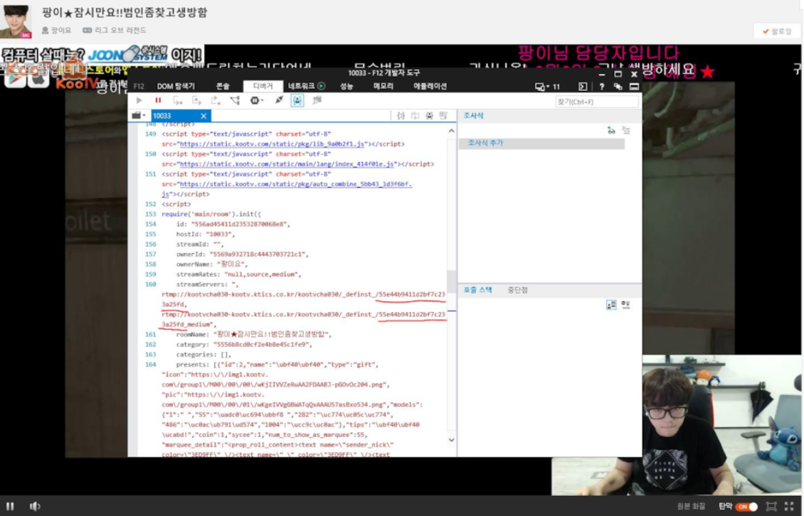Click the lib_9a0b2f1.js script link
This screenshot has width=804, height=516.
click(272, 144)
